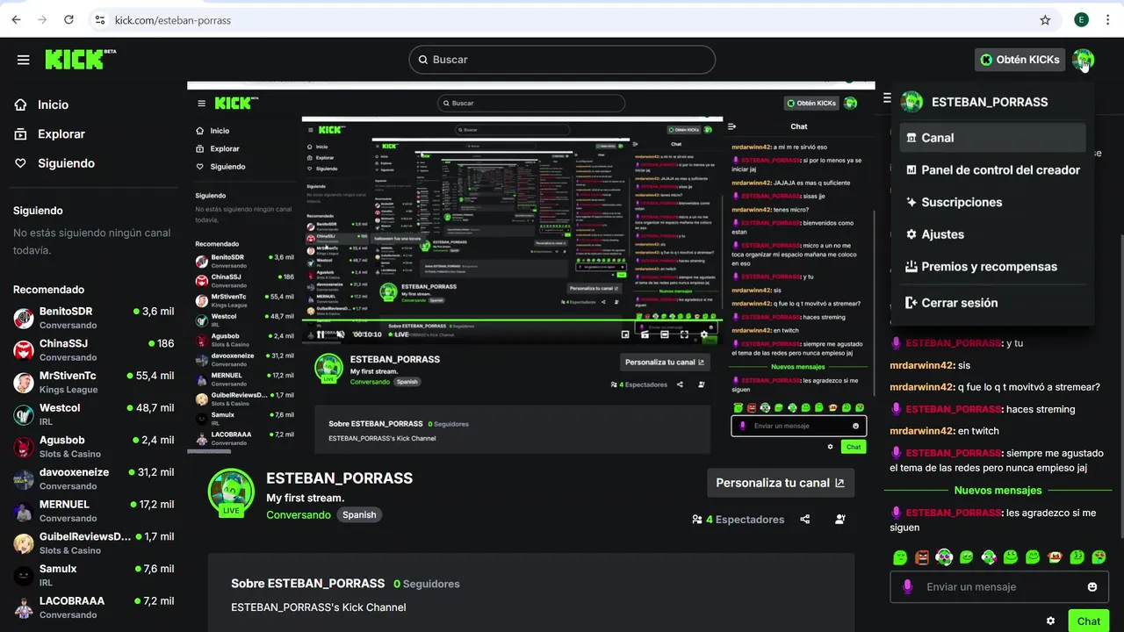Open recommended channel Agusbob

[x=94, y=447]
